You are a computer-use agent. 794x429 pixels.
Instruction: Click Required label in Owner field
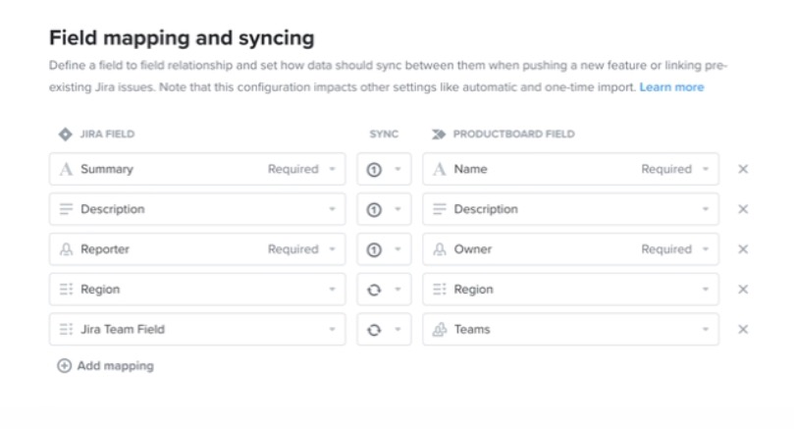click(x=666, y=249)
